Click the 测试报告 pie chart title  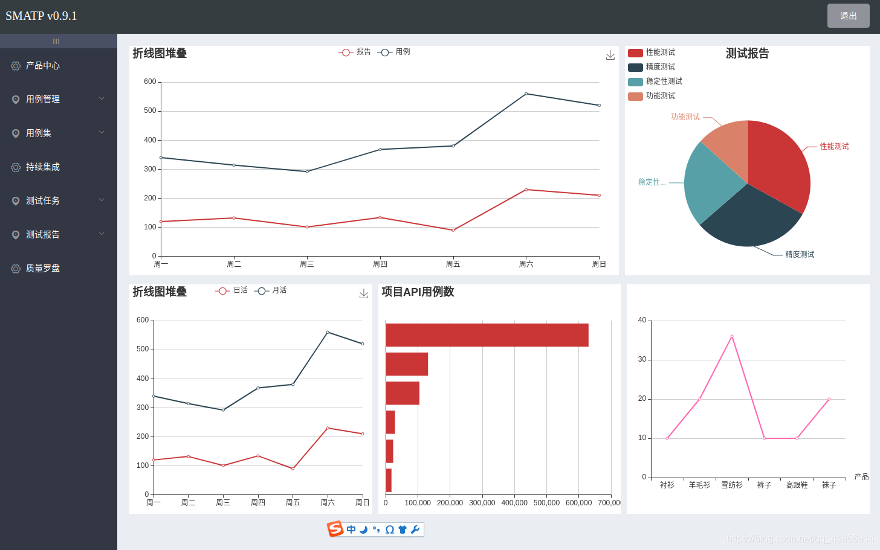(747, 53)
